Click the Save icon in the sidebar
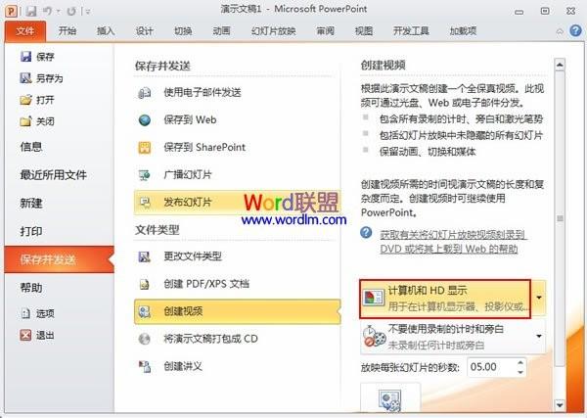Image resolution: width=587 pixels, height=418 pixels. (x=25, y=56)
